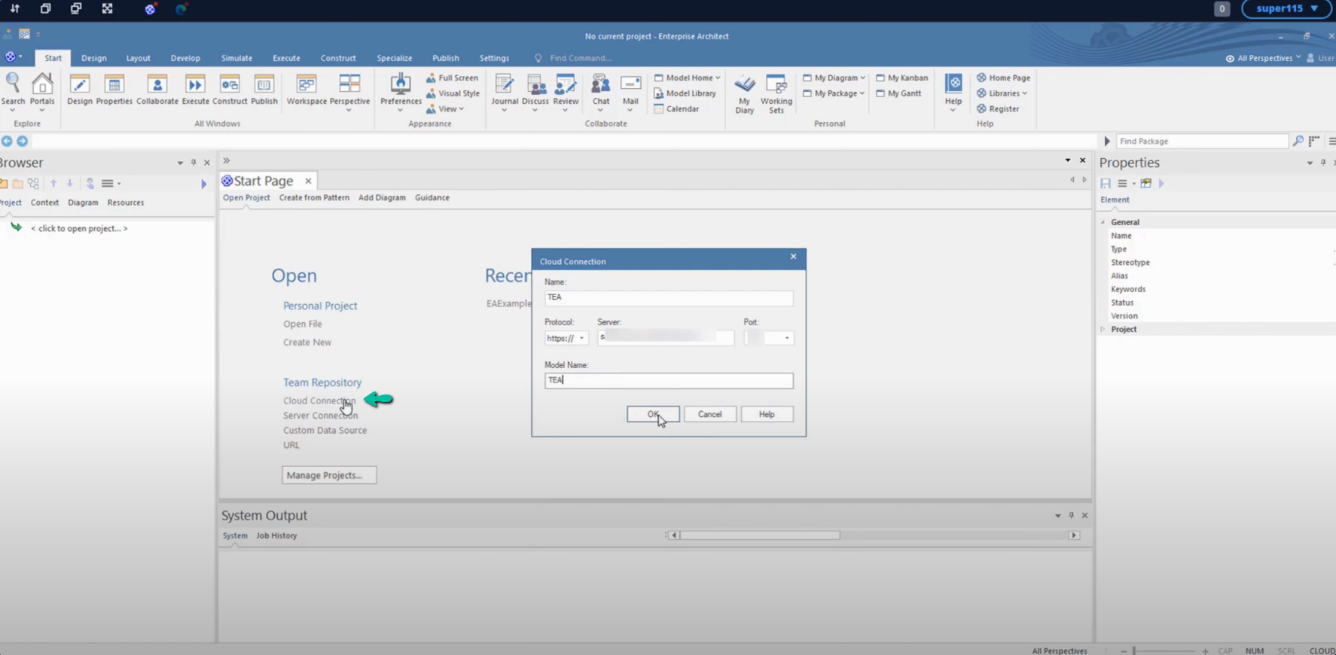Viewport: 1336px width, 655px height.
Task: Open Visual Style settings
Action: point(453,93)
